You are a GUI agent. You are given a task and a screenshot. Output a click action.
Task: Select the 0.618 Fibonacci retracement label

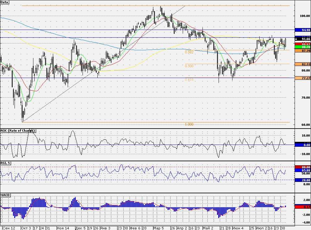click(x=189, y=80)
